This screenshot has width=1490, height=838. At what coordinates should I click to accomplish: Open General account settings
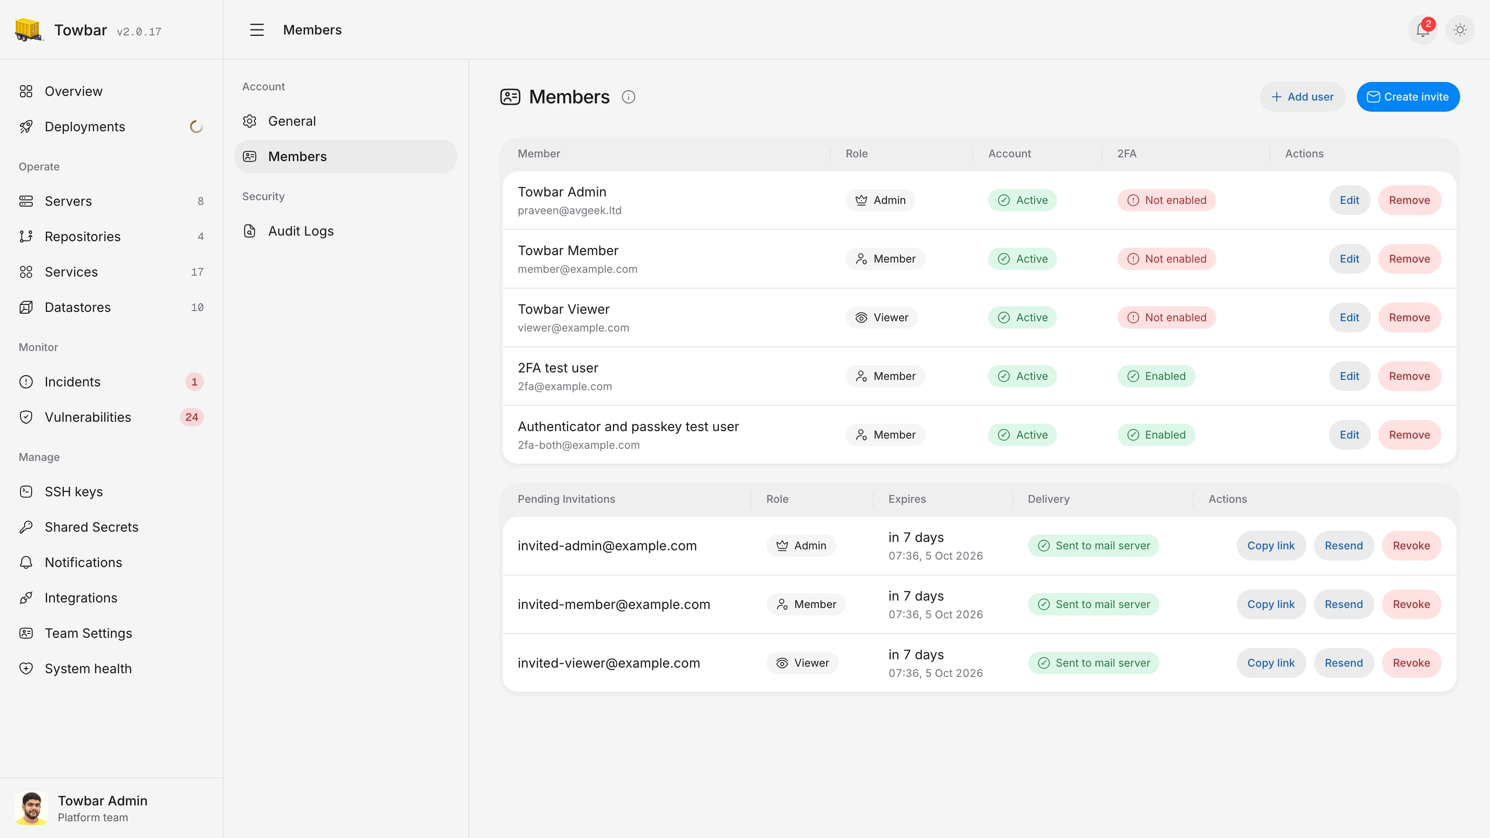(x=346, y=121)
